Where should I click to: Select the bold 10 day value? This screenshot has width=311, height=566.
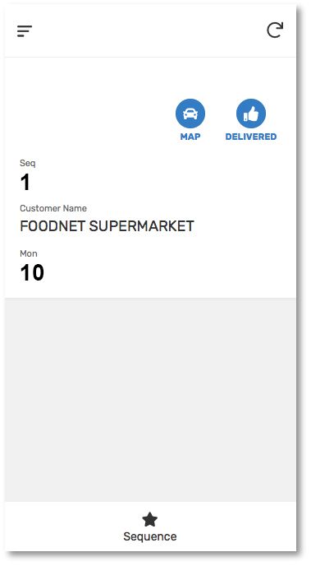[x=32, y=273]
